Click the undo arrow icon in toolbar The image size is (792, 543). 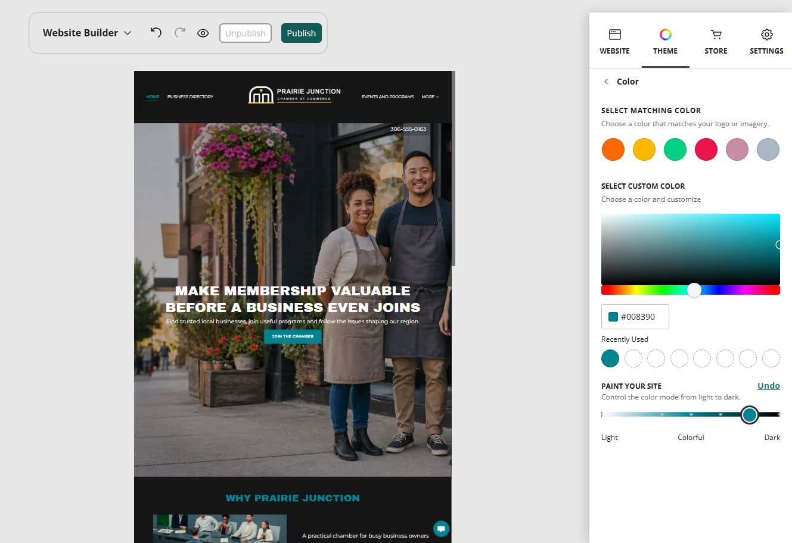[156, 33]
